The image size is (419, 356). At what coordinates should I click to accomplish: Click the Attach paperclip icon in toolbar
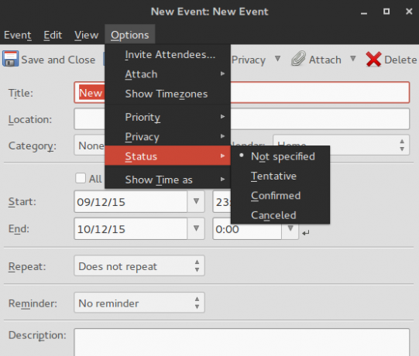298,58
